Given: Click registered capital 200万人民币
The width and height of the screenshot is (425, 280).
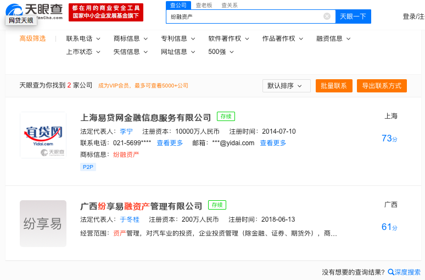Looking at the screenshot, I should tap(200, 219).
